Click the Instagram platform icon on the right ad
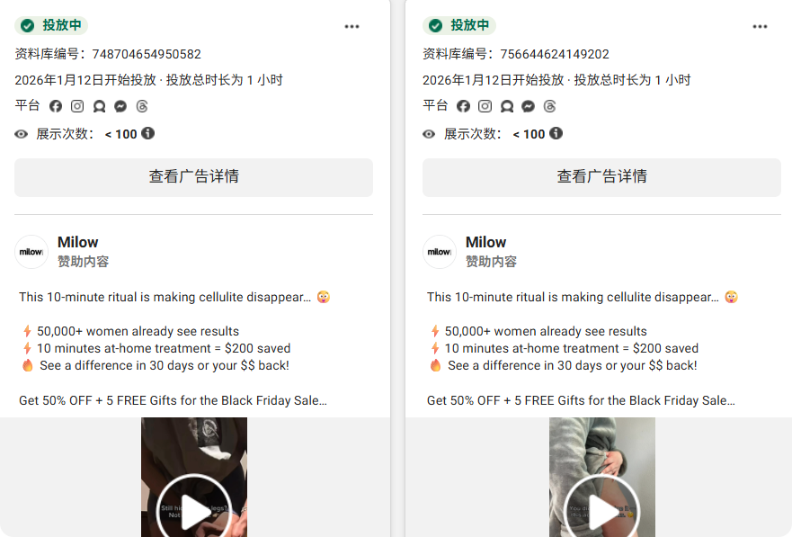Image resolution: width=792 pixels, height=537 pixels. click(485, 106)
